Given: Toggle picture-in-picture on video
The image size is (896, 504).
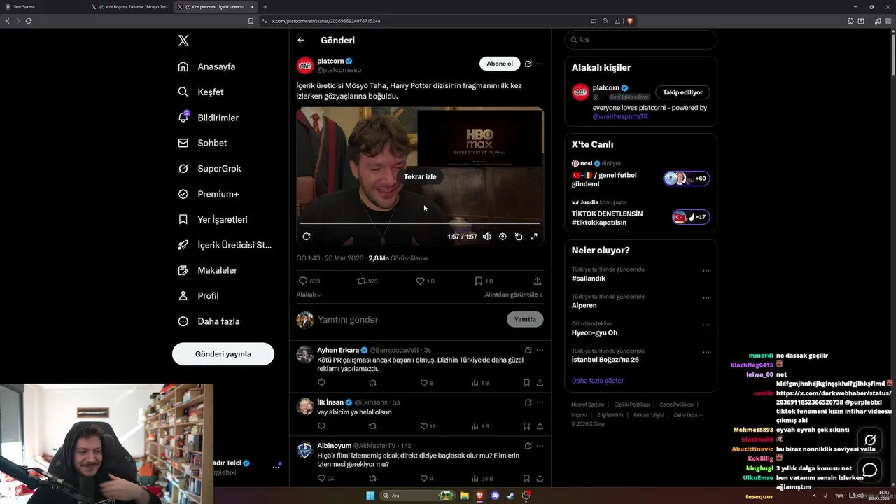Looking at the screenshot, I should (x=519, y=237).
